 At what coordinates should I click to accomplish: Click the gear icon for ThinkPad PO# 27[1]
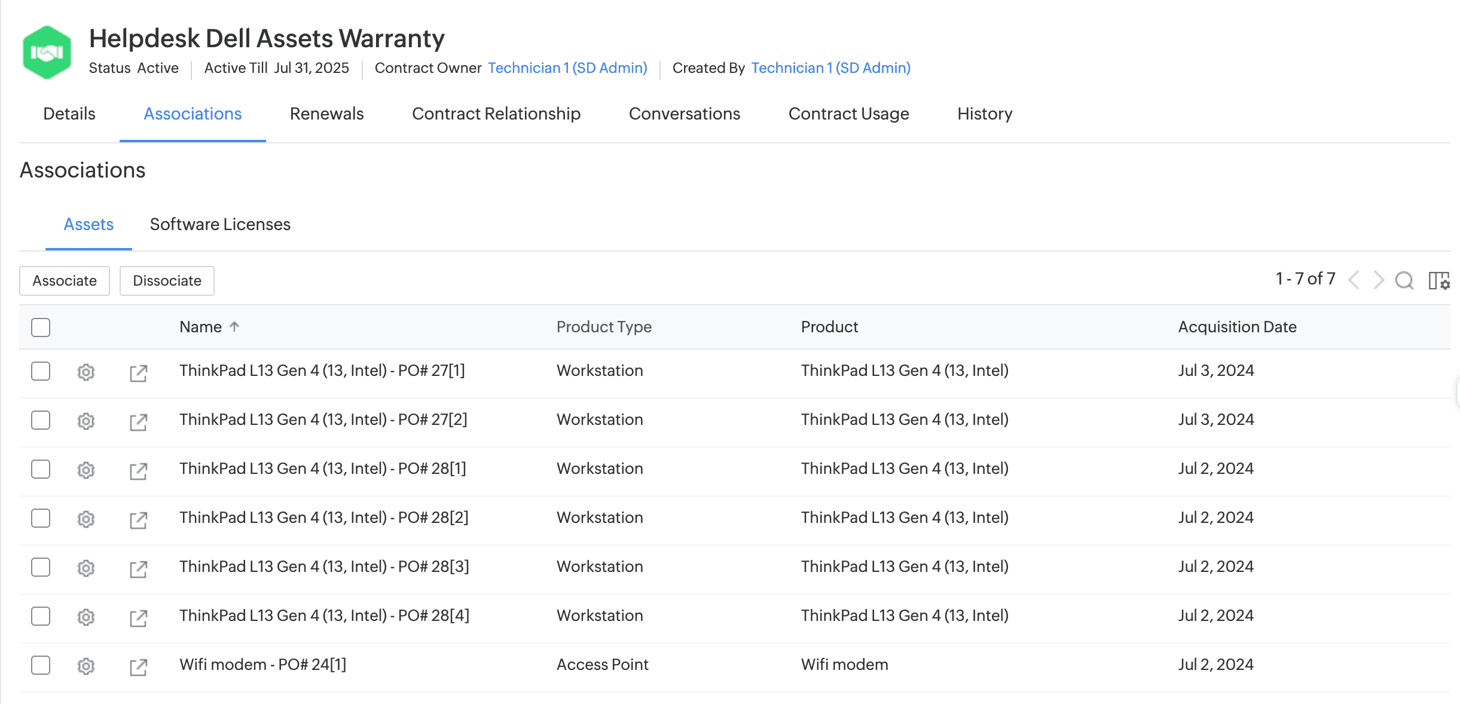(86, 372)
